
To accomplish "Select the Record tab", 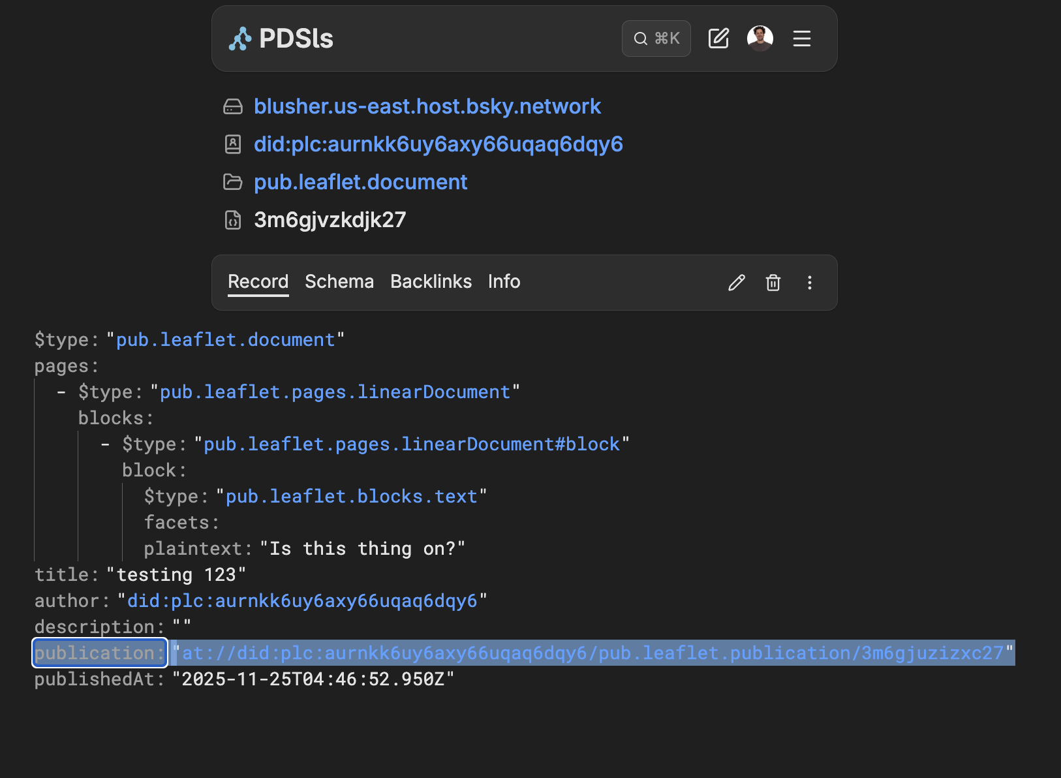I will (258, 281).
